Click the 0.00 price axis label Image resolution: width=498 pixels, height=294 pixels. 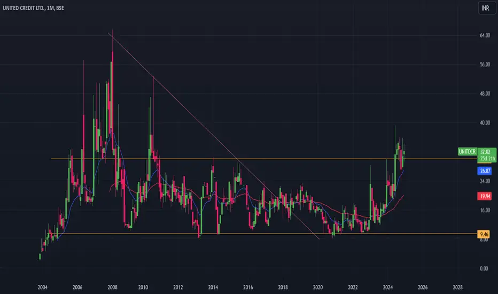pyautogui.click(x=484, y=268)
